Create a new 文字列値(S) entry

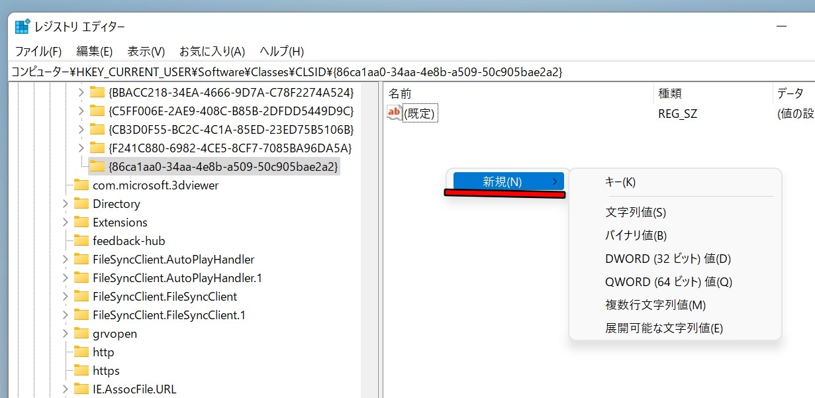click(635, 213)
